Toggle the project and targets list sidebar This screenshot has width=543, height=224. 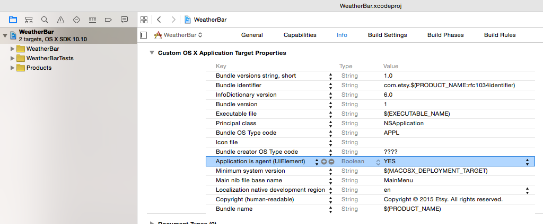point(143,35)
